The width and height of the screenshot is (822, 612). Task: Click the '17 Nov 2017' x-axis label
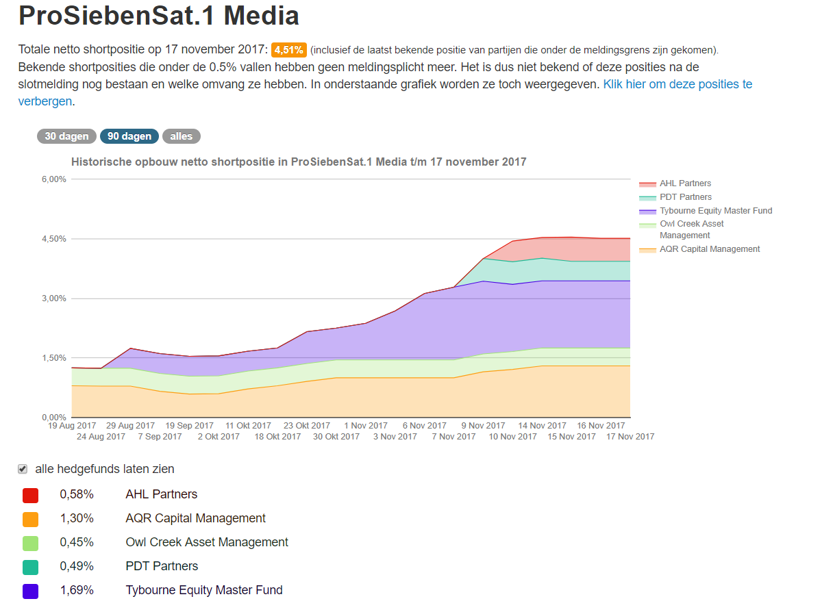click(630, 437)
